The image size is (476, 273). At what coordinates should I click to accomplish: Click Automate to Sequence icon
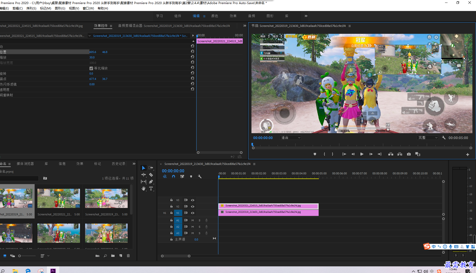tap(97, 256)
